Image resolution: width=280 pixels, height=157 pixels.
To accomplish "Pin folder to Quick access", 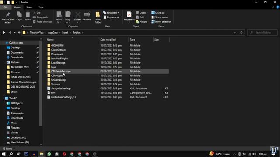I will coord(8,17).
